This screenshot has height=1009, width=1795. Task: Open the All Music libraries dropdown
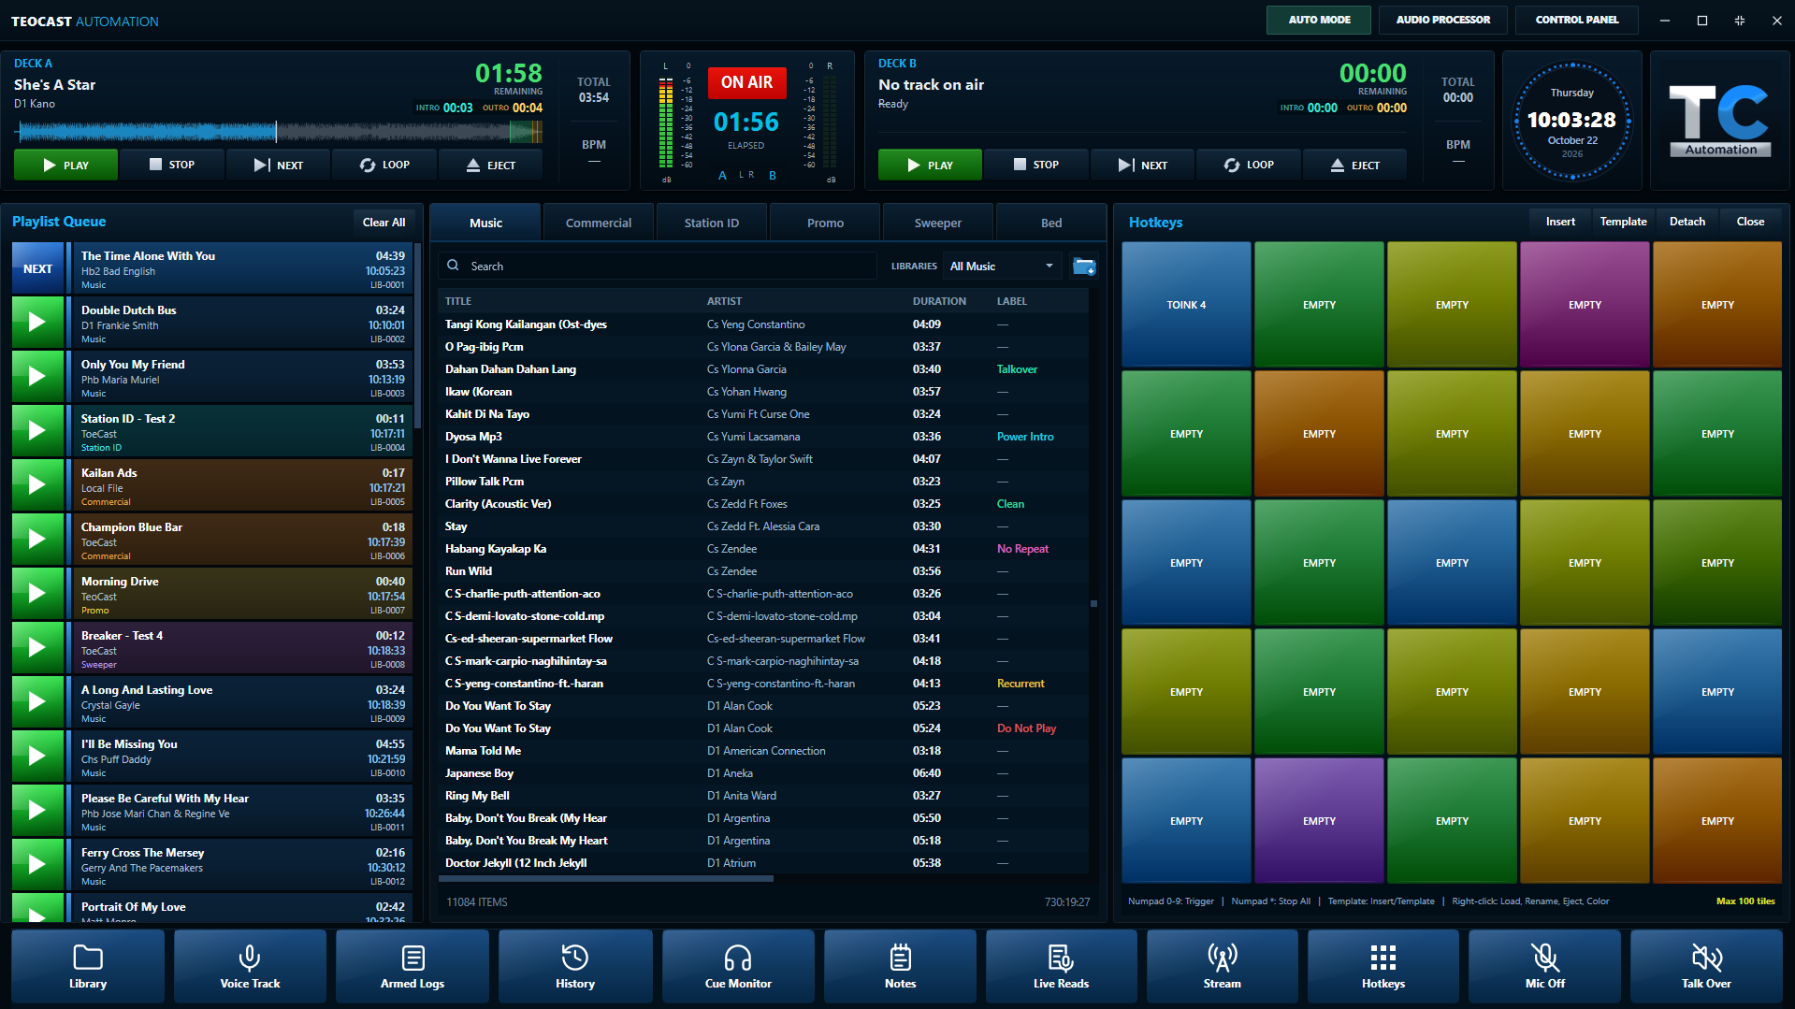click(x=1002, y=267)
